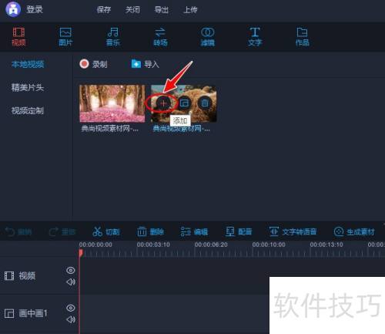Click the timeline ruler at 00:00:13:10
385x334 pixels.
326,245
